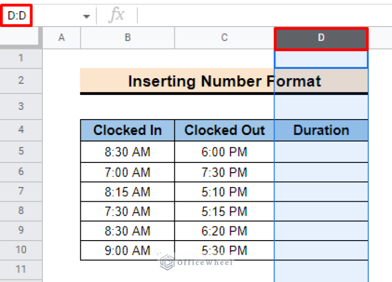Select column A header
The image size is (392, 282).
[61, 38]
